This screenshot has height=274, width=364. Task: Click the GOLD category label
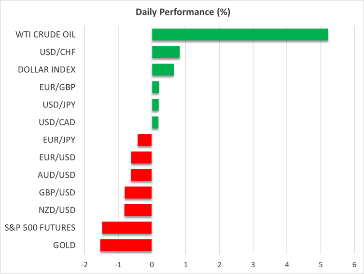[64, 245]
